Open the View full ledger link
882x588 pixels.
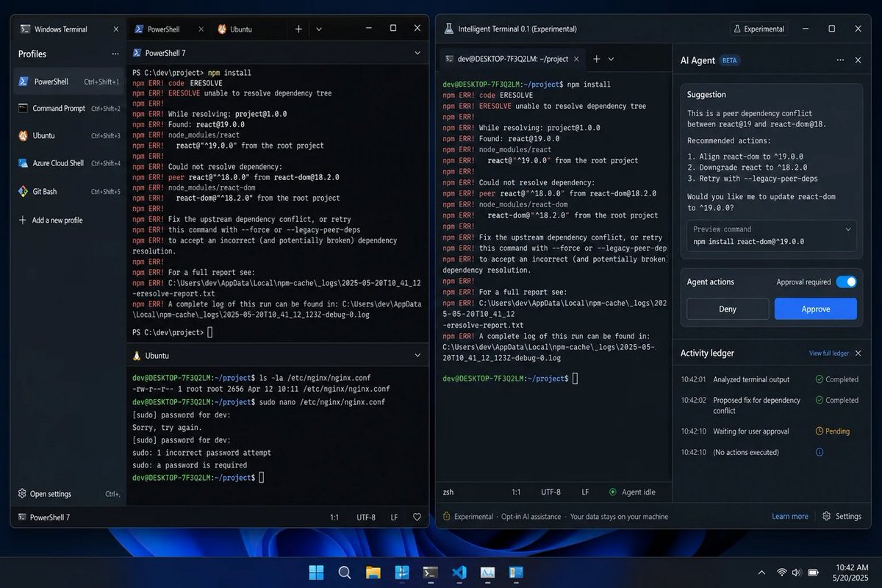coord(829,354)
